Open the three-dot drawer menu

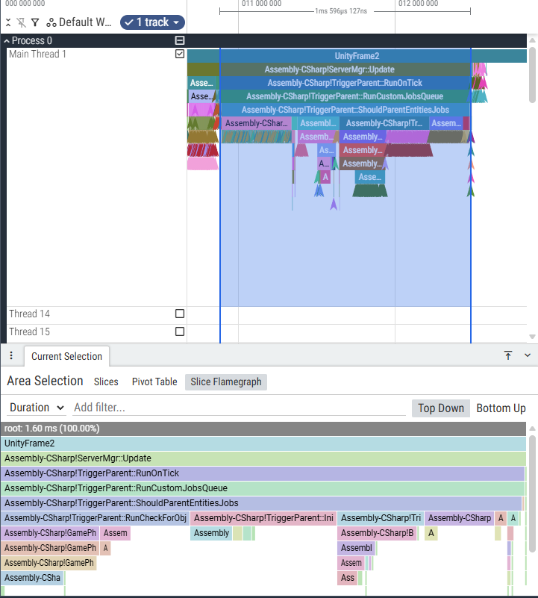coord(11,355)
